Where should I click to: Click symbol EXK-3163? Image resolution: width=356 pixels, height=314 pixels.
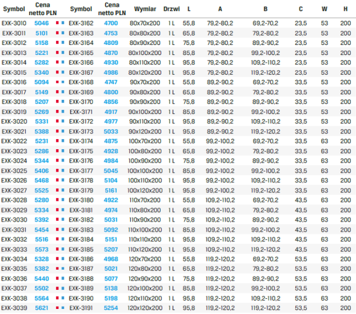pos(81,33)
